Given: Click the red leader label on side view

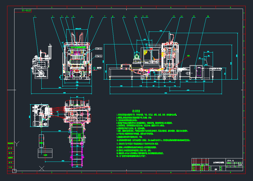Looking at the screenshot, I should click(188, 56).
